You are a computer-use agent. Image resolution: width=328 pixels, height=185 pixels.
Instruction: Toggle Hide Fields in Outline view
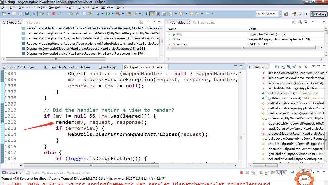[289, 67]
